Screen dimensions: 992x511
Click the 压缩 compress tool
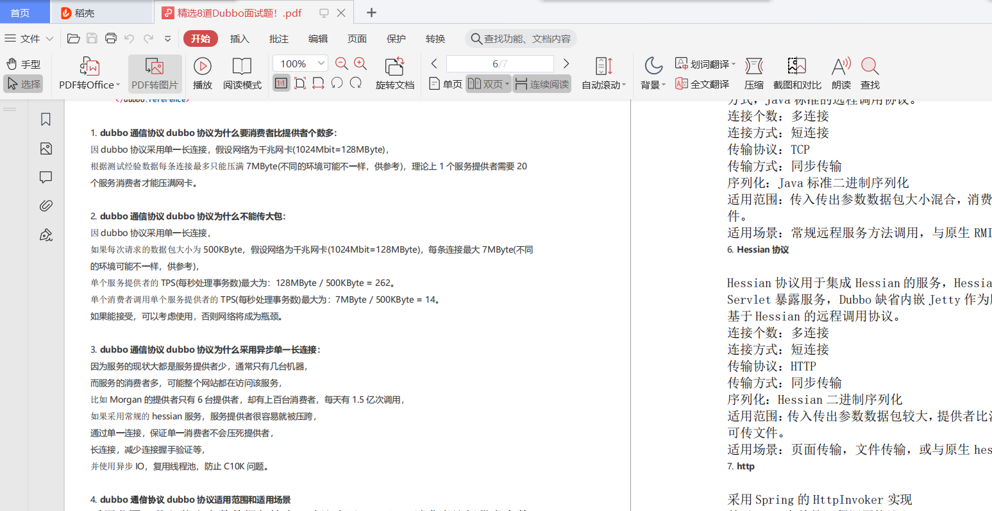[754, 73]
